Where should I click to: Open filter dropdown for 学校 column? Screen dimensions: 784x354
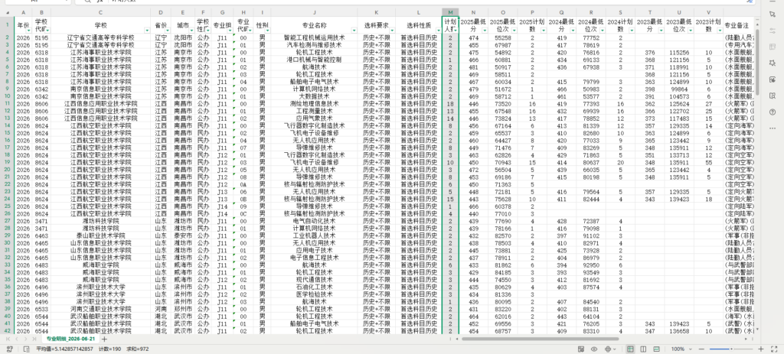pyautogui.click(x=147, y=31)
